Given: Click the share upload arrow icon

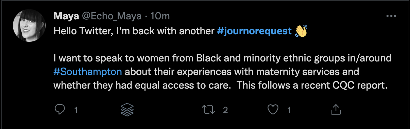Looking at the screenshot, I should [x=336, y=109].
